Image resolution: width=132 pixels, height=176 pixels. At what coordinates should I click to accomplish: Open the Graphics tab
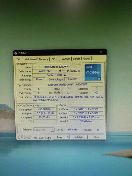pos(65,59)
